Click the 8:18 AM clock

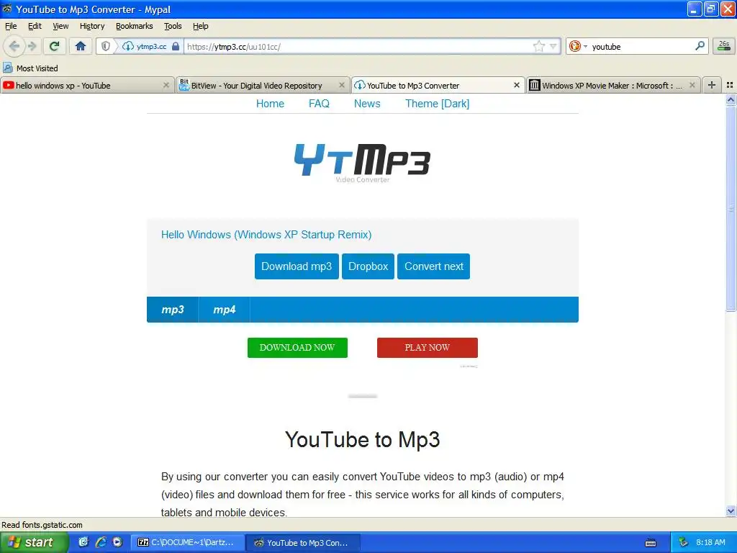(x=710, y=542)
